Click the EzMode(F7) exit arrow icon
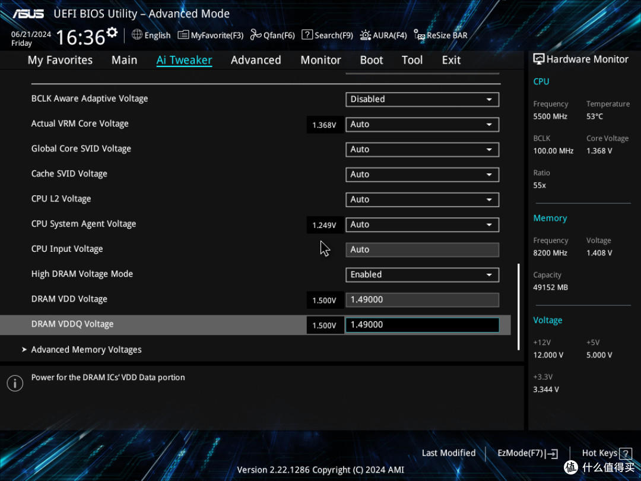The image size is (641, 481). 551,453
